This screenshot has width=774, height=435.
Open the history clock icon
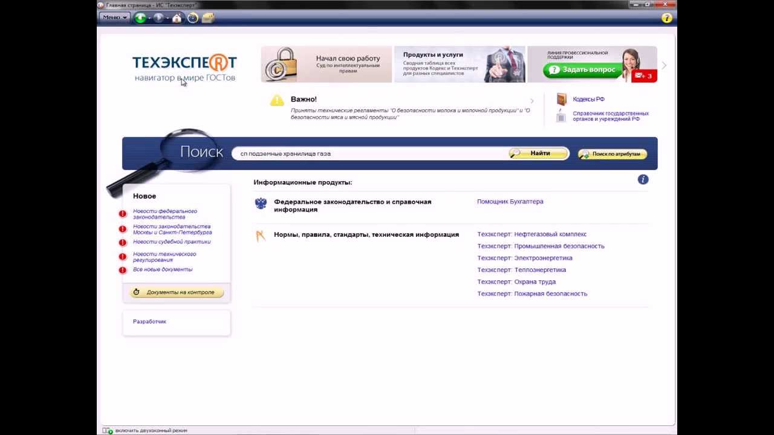click(192, 18)
